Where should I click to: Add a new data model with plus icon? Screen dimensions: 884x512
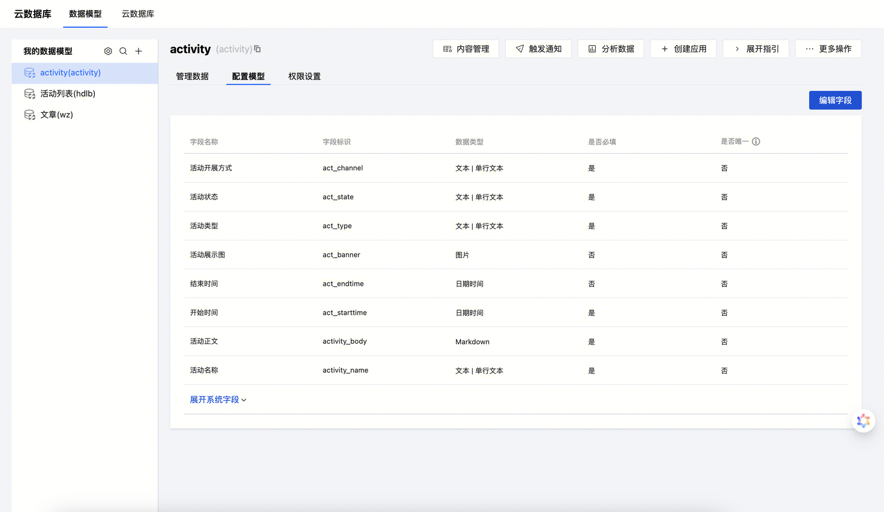click(138, 51)
